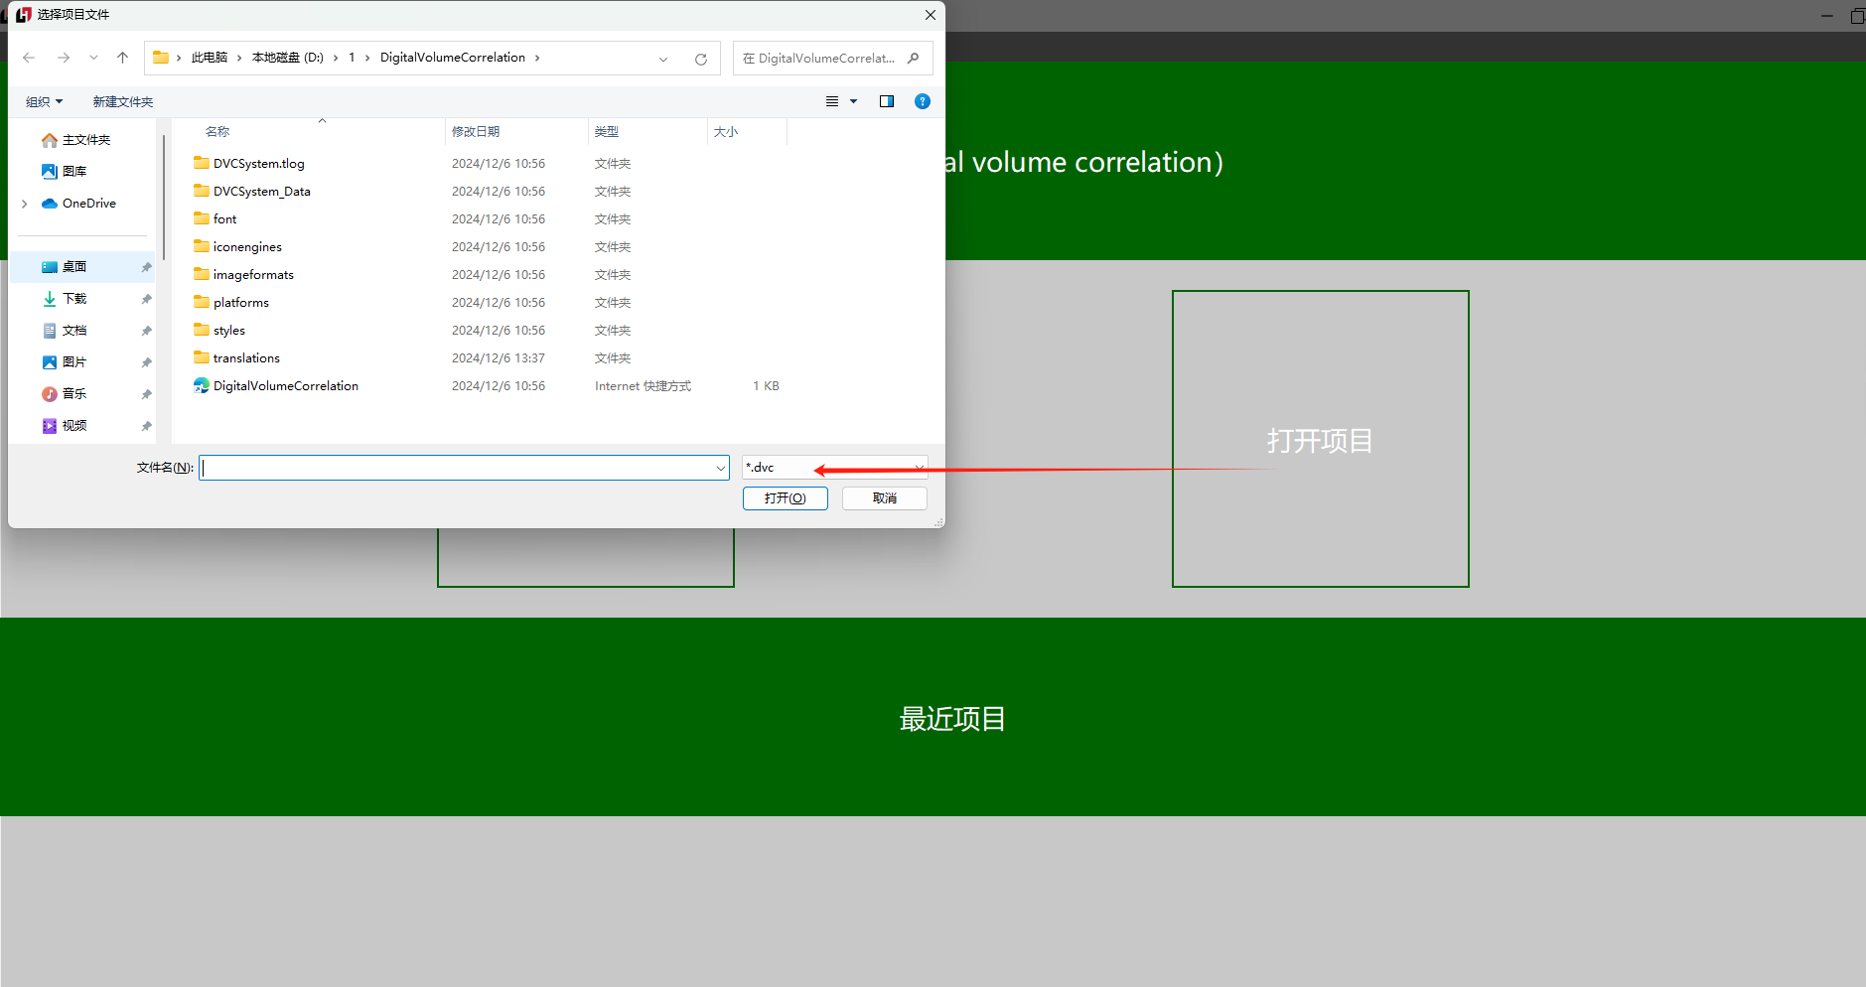Toggle the preview pane icon

point(886,101)
